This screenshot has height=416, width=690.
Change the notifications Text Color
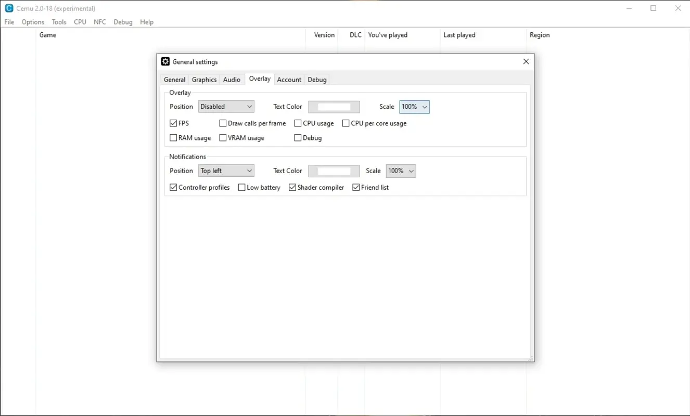pyautogui.click(x=334, y=171)
